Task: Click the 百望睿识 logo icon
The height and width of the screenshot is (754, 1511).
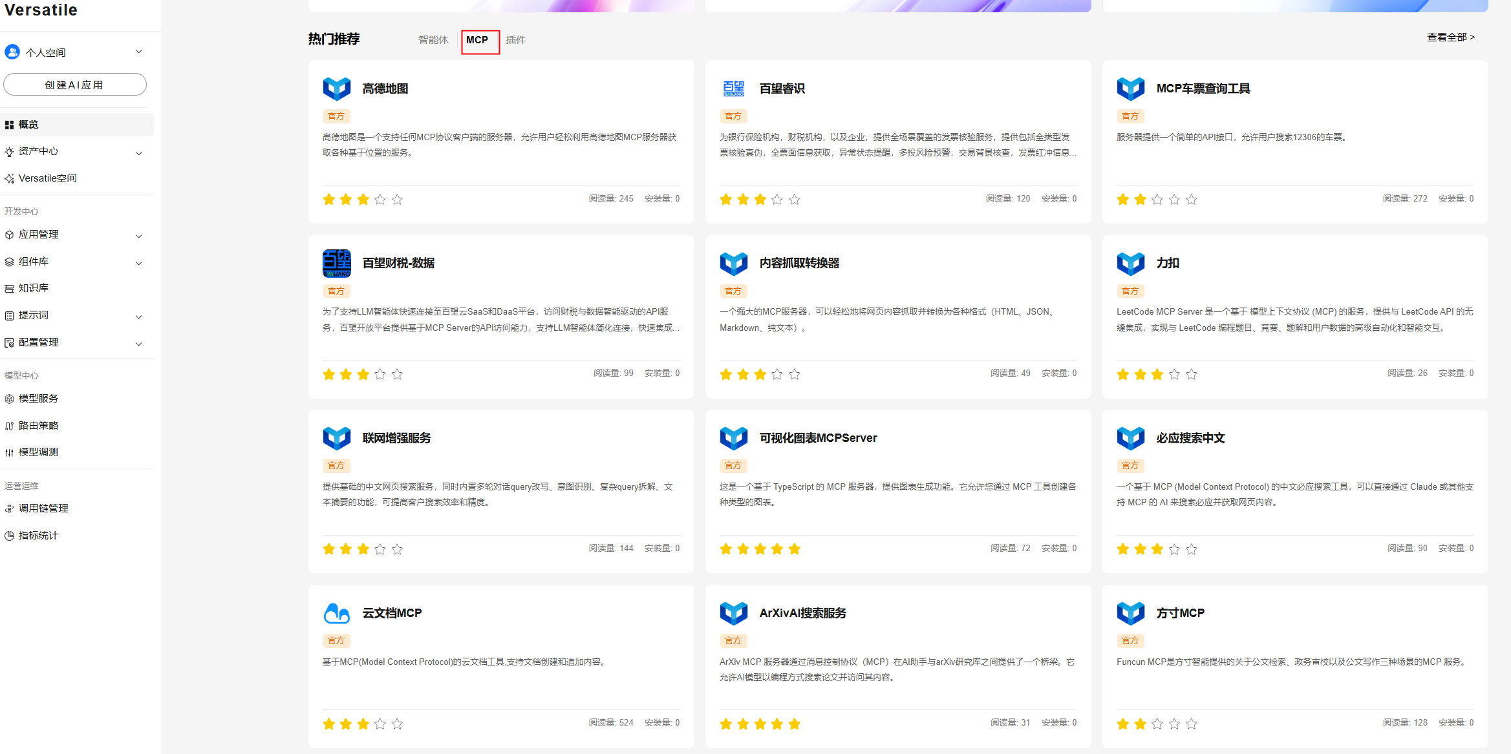Action: [733, 89]
